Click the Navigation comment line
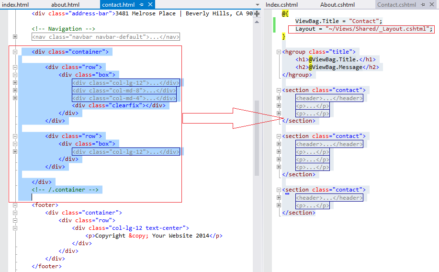Viewport: 439px width, 272px height. [x=63, y=29]
